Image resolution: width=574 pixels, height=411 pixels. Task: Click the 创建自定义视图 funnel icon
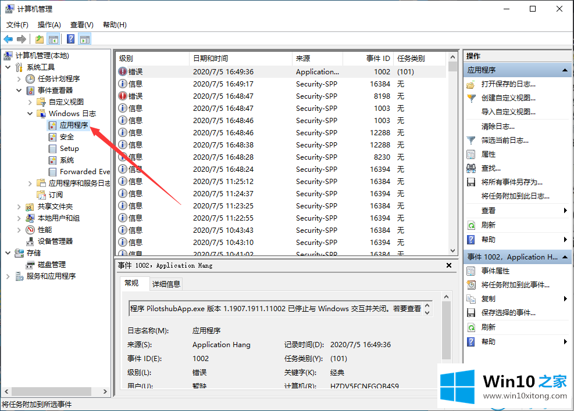471,98
